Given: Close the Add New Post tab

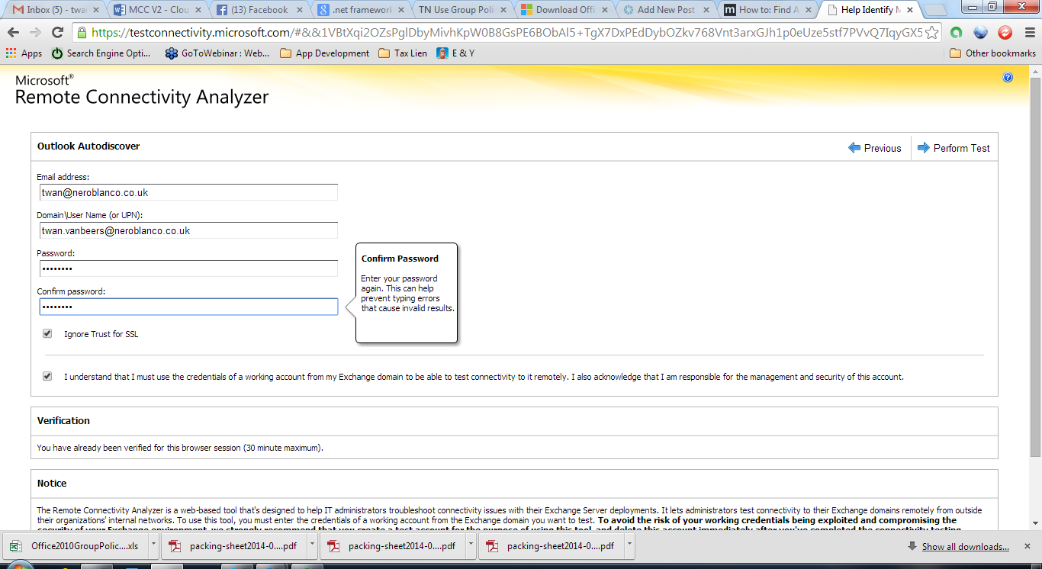Looking at the screenshot, I should pyautogui.click(x=706, y=10).
